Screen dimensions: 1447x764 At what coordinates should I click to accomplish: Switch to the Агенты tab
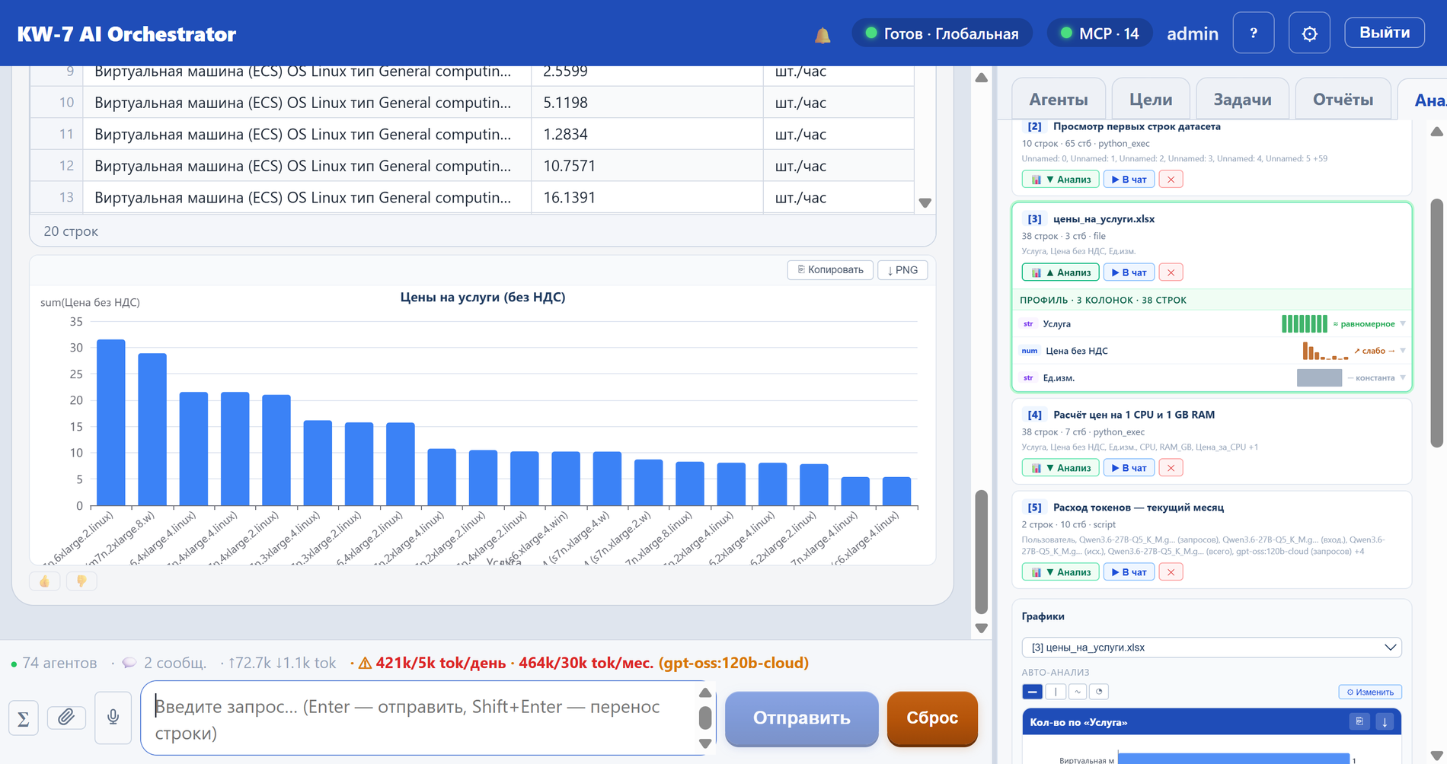click(1059, 100)
